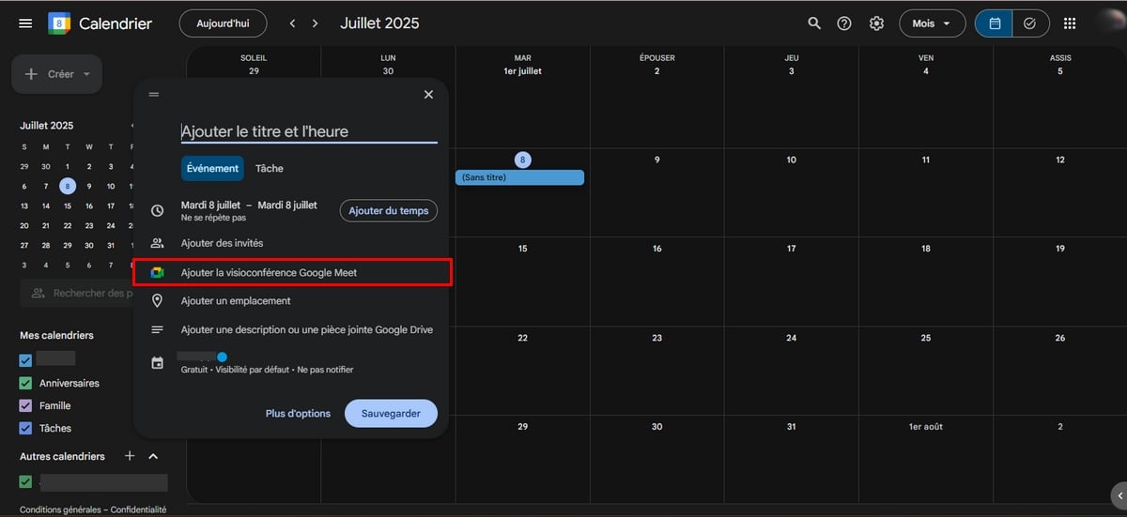Click the title input field
This screenshot has height=517, width=1127.
[x=309, y=131]
